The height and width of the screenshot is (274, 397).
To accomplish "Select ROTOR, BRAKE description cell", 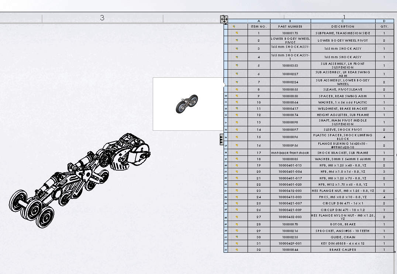I will pos(343,224).
